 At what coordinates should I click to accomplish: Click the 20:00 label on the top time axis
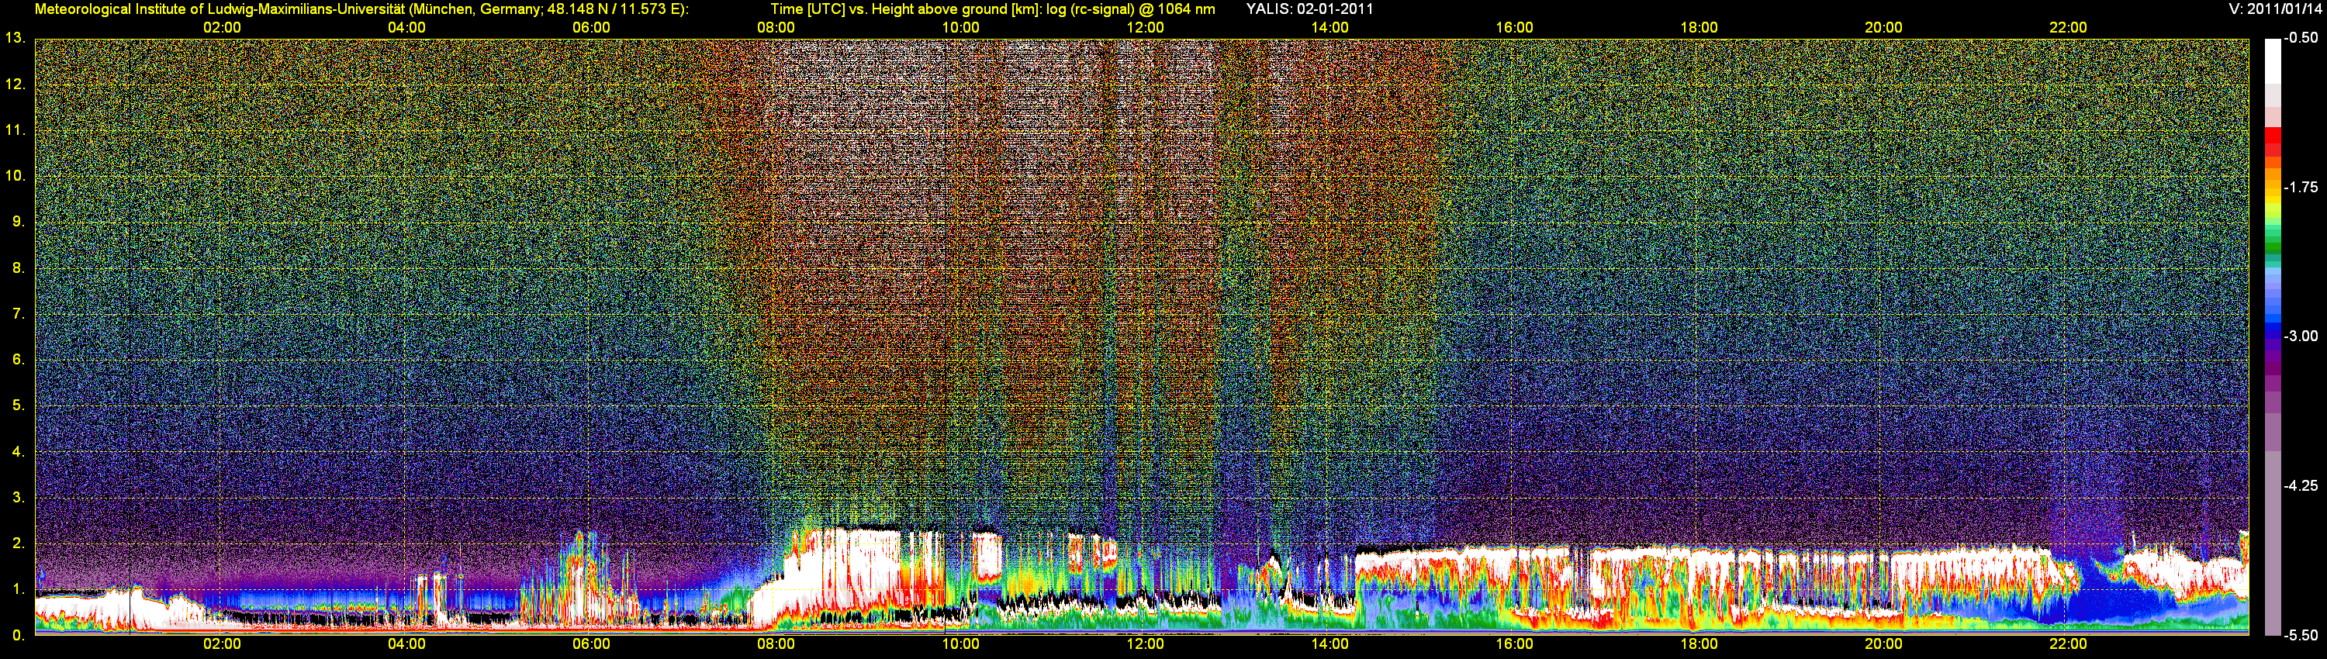coord(1883,28)
